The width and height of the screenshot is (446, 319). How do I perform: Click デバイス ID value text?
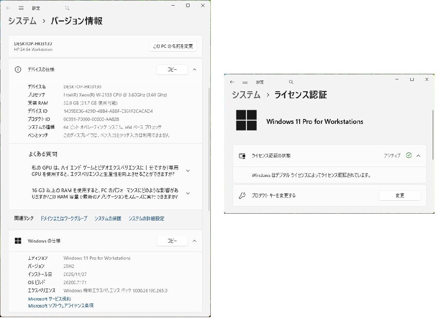pos(108,111)
